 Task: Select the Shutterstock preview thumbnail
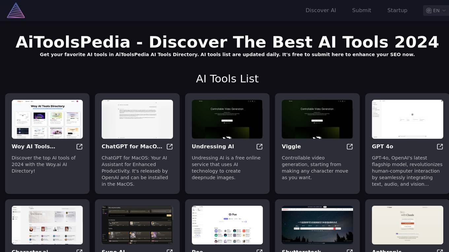[317, 225]
